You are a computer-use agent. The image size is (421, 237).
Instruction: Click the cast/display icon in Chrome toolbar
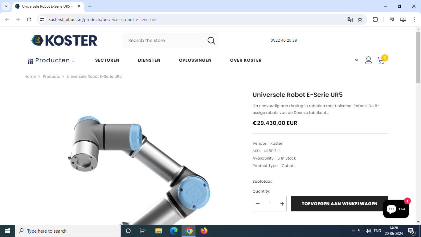point(403,19)
